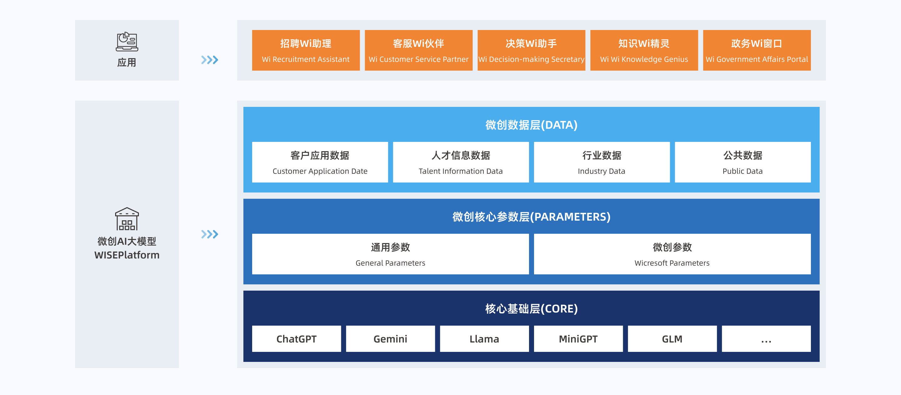Click the application dashboard icon above 应用
The image size is (901, 395).
click(127, 42)
